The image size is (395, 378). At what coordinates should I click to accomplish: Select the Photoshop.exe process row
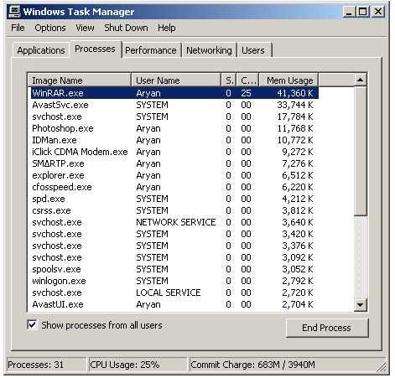point(174,128)
